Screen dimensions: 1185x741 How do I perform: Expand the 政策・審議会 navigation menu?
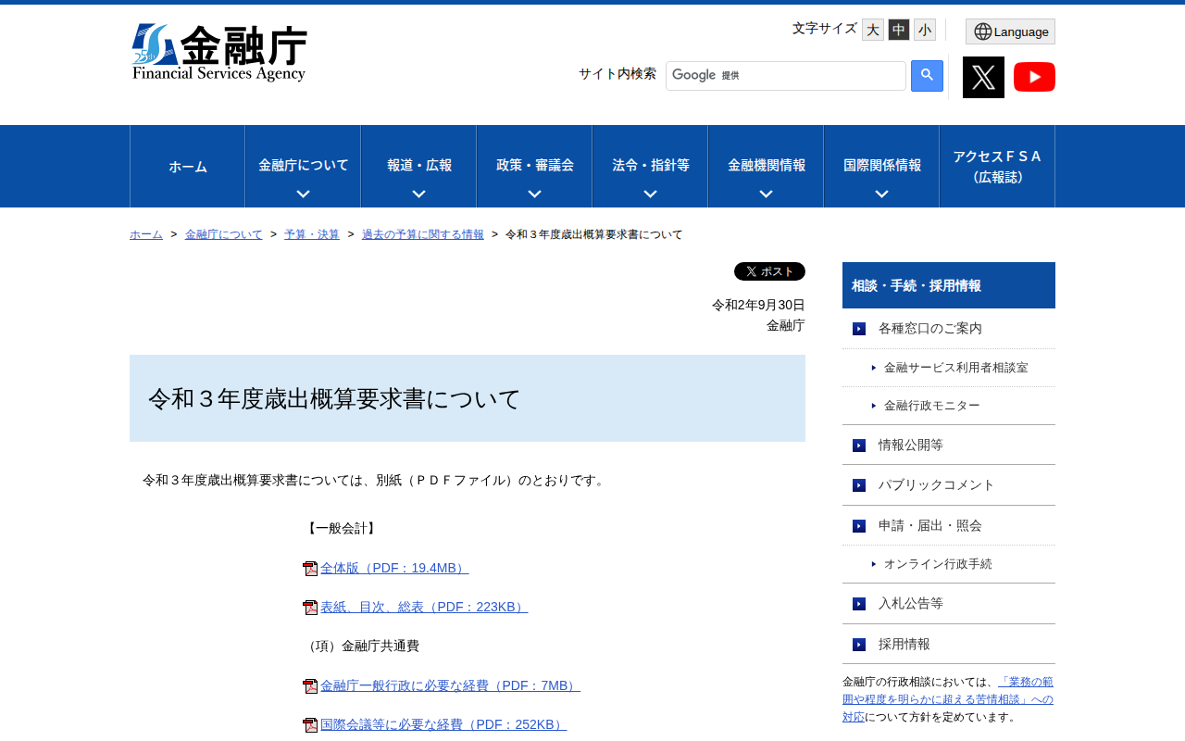click(533, 166)
